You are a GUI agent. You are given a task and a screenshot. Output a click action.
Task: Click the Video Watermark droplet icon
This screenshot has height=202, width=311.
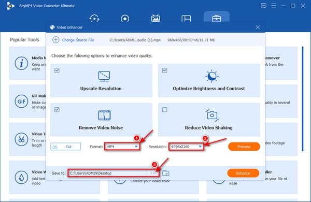pyautogui.click(x=21, y=178)
